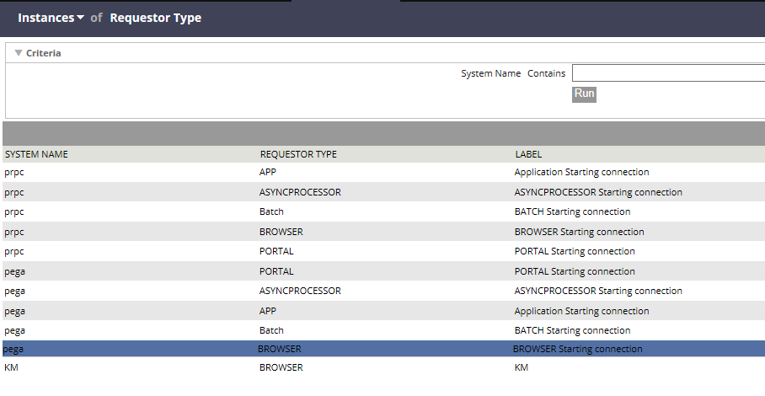Collapse the Criteria section triangle
The image size is (765, 396).
19,53
